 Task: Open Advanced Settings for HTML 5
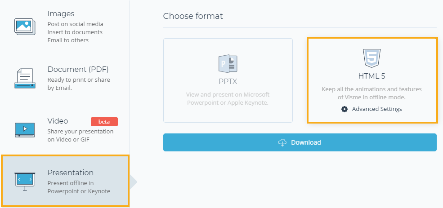point(372,109)
